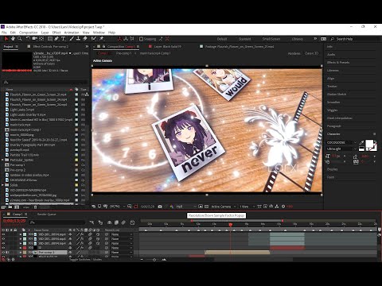Hide layer 101 with its eye icon
Screen dimensions: 382x286
3,239
